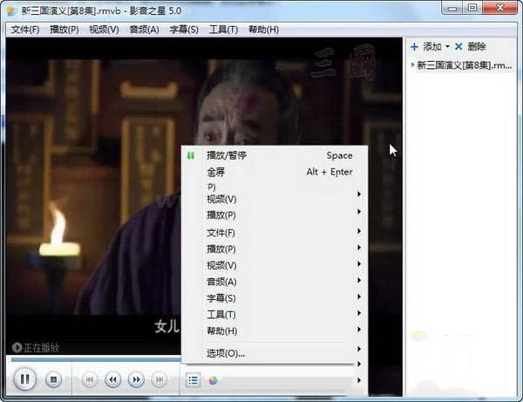Click the 正在播放 status text

pos(41,348)
